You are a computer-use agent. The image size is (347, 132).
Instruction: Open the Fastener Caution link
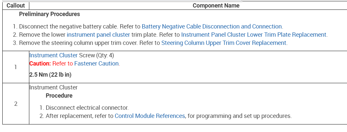tap(96, 64)
